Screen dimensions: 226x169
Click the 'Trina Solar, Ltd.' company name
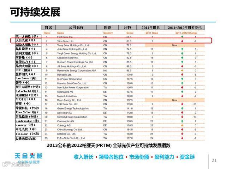pos(65,41)
